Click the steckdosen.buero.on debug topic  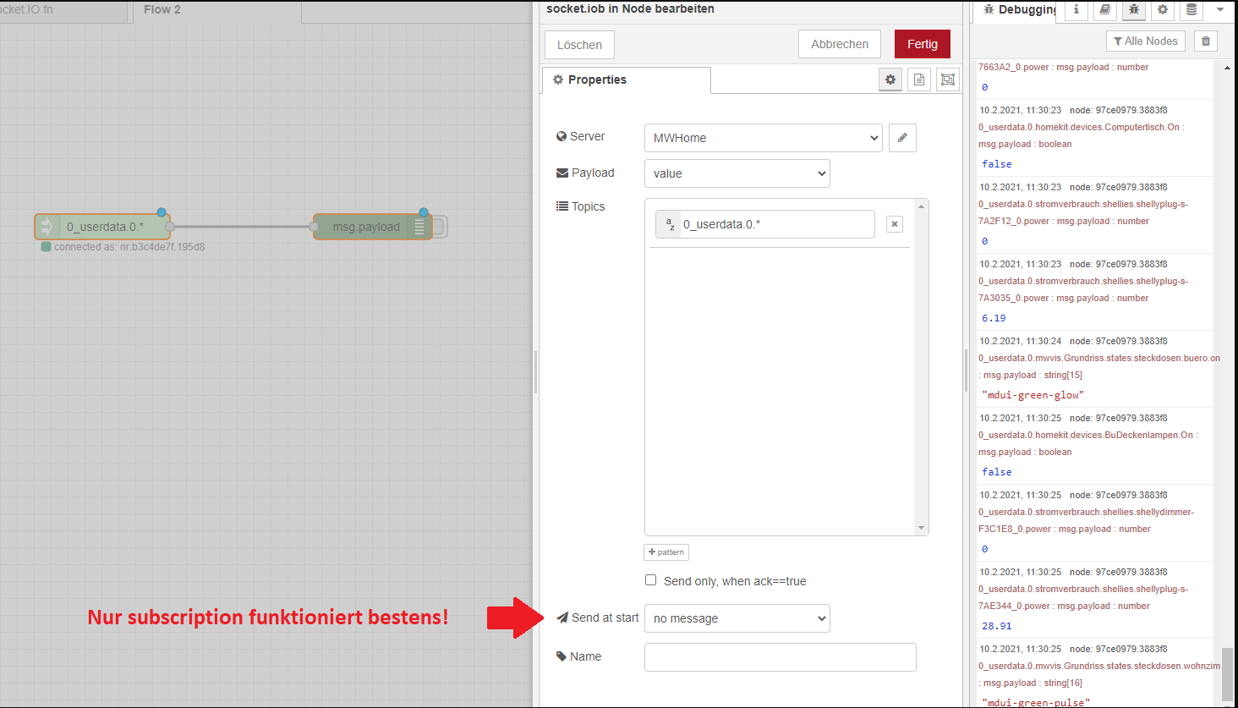[1099, 359]
